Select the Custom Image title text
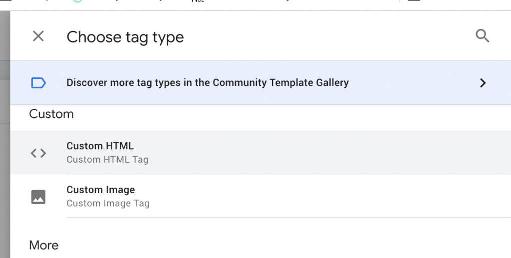This screenshot has height=258, width=511. click(x=101, y=190)
